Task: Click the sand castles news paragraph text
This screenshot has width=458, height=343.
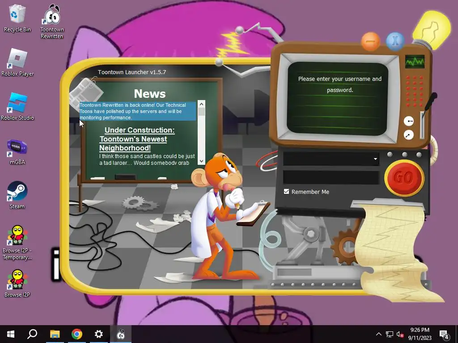Action: pos(147,159)
